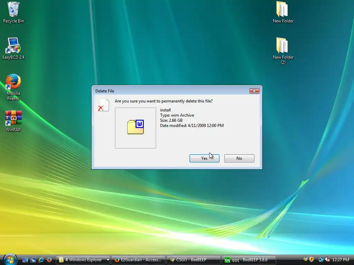
Task: Click the 'Type: wim Archive' text
Action: (x=177, y=115)
